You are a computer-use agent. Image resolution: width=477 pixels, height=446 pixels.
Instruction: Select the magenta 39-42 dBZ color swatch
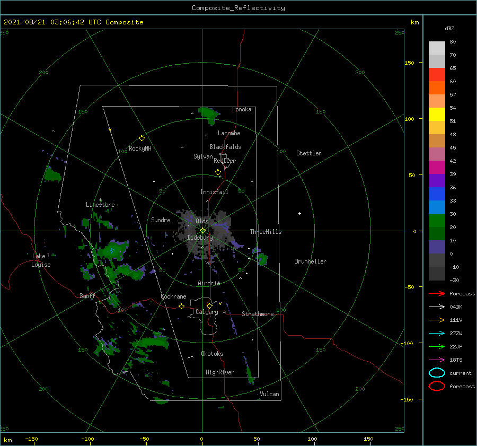[437, 168]
